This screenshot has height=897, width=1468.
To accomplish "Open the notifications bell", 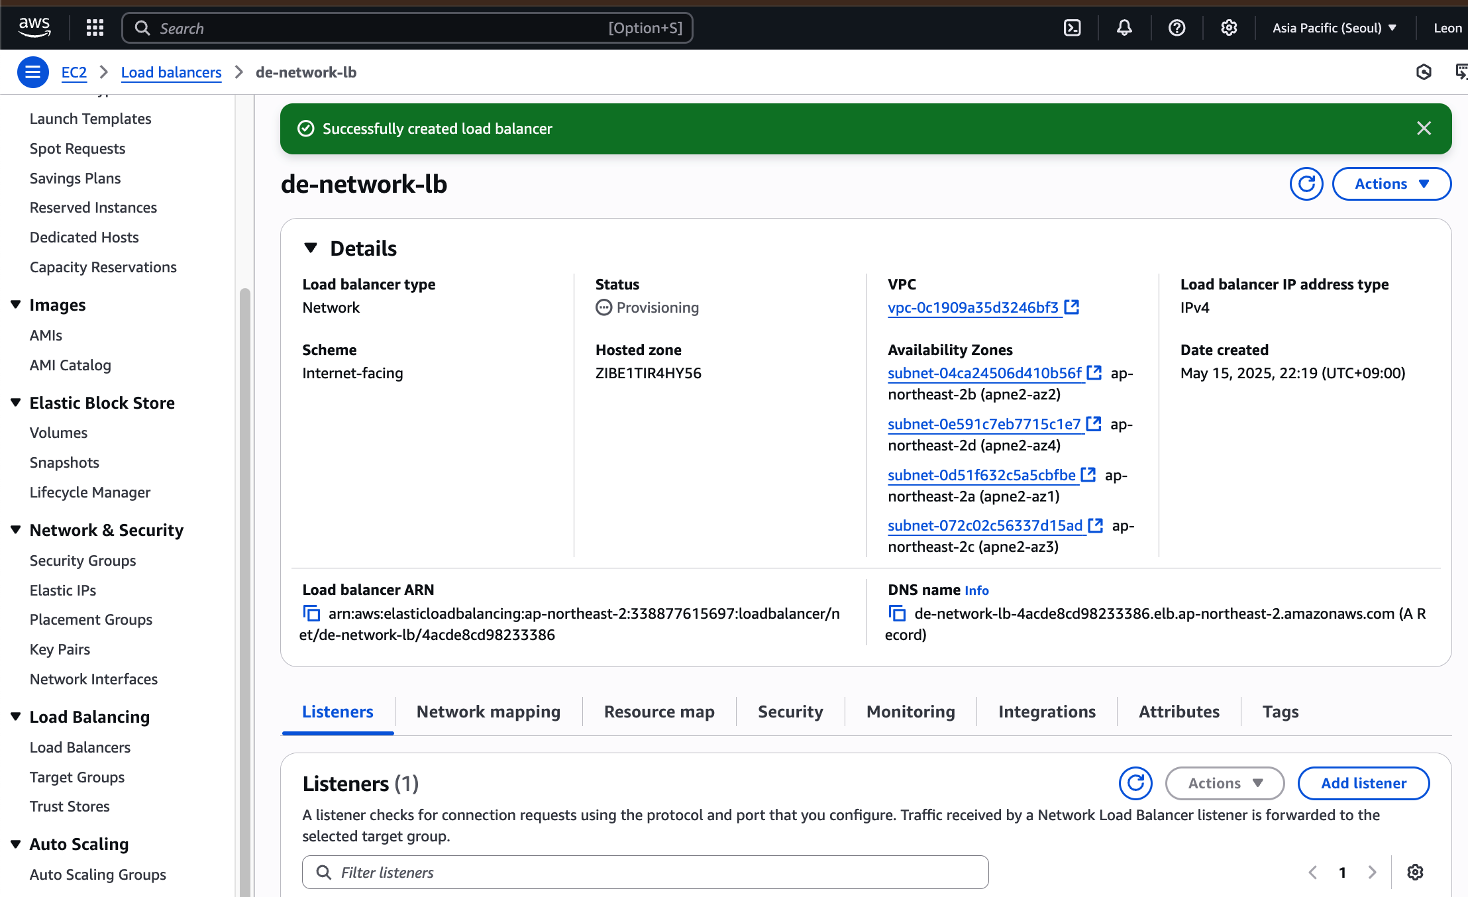I will click(x=1124, y=28).
